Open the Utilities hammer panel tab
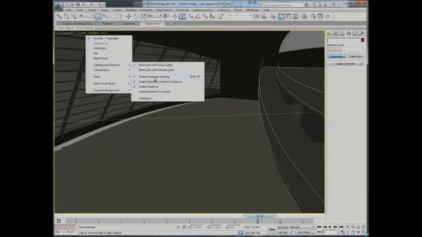 [x=362, y=34]
